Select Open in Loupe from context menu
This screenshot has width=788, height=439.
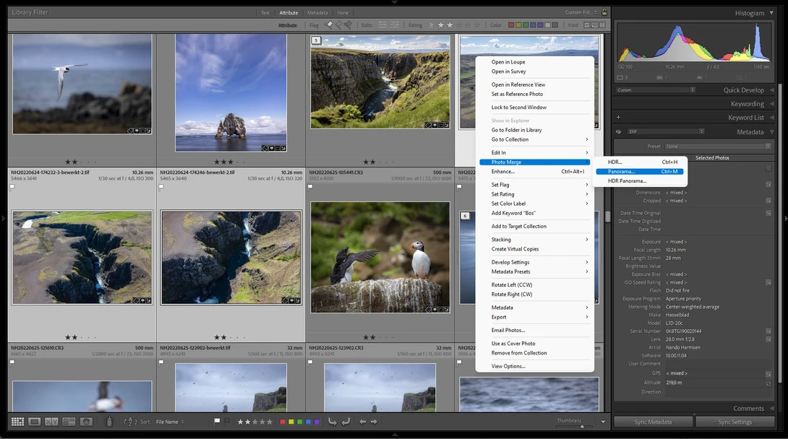pos(535,62)
